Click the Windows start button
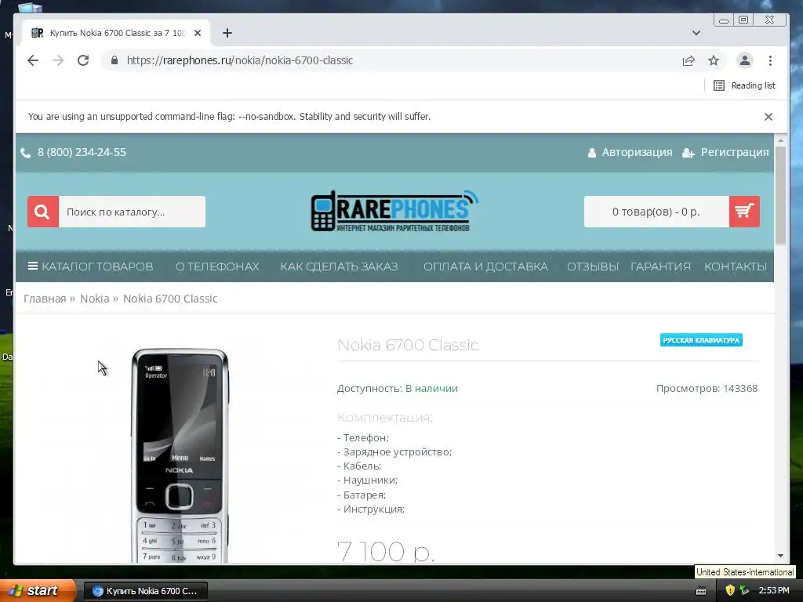The image size is (803, 602). pyautogui.click(x=37, y=591)
